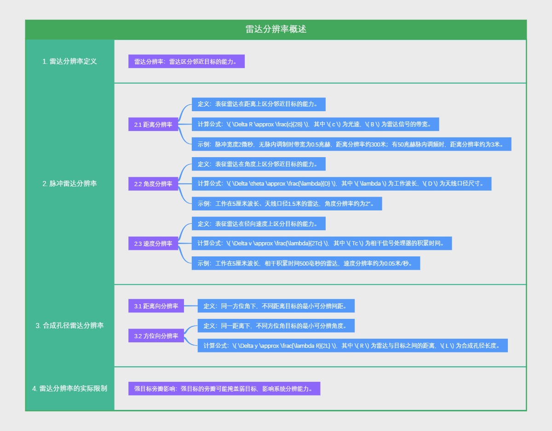Click the 脉冲宽度2微秒 example node
Screen dimensions: 552x431
tap(351, 144)
